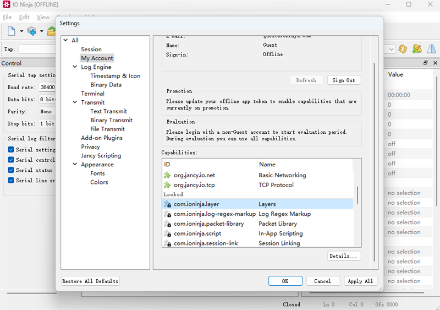Select Session in settings tree
Screen dimensions: 440x310
(x=91, y=49)
